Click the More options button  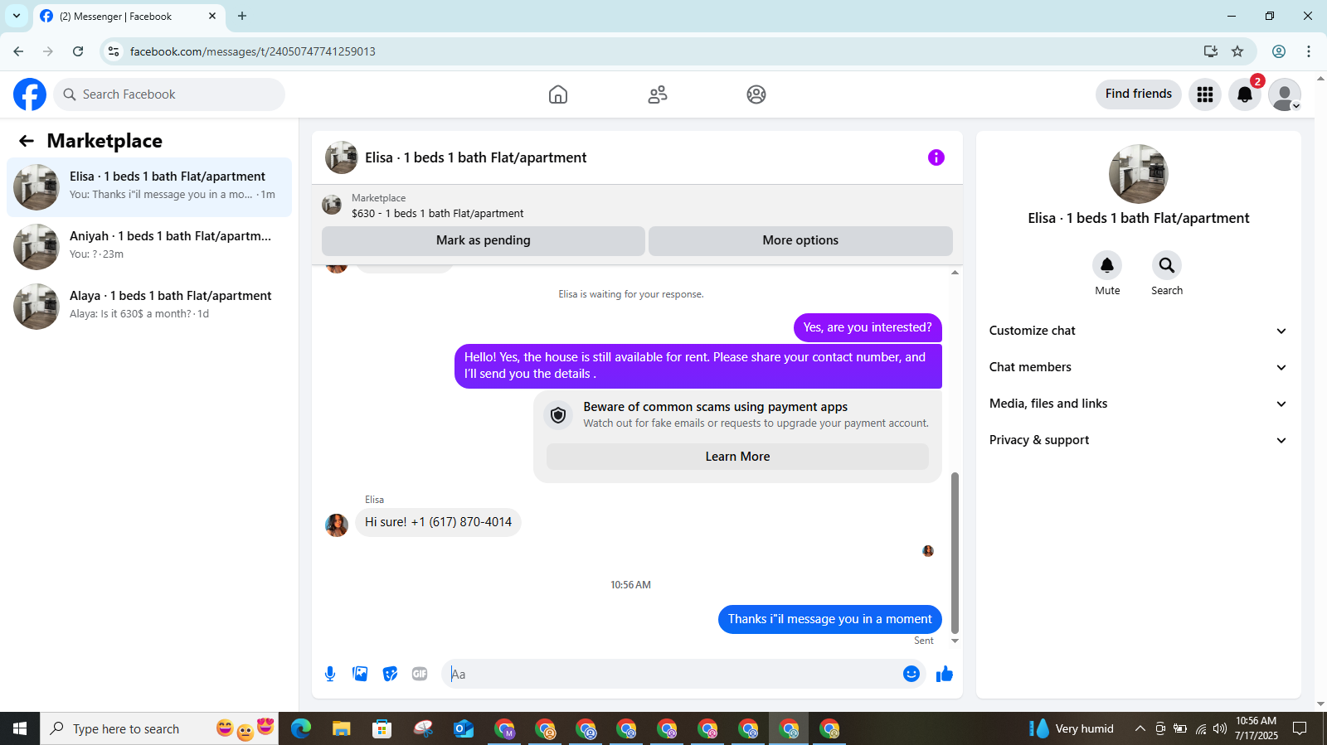(x=800, y=240)
